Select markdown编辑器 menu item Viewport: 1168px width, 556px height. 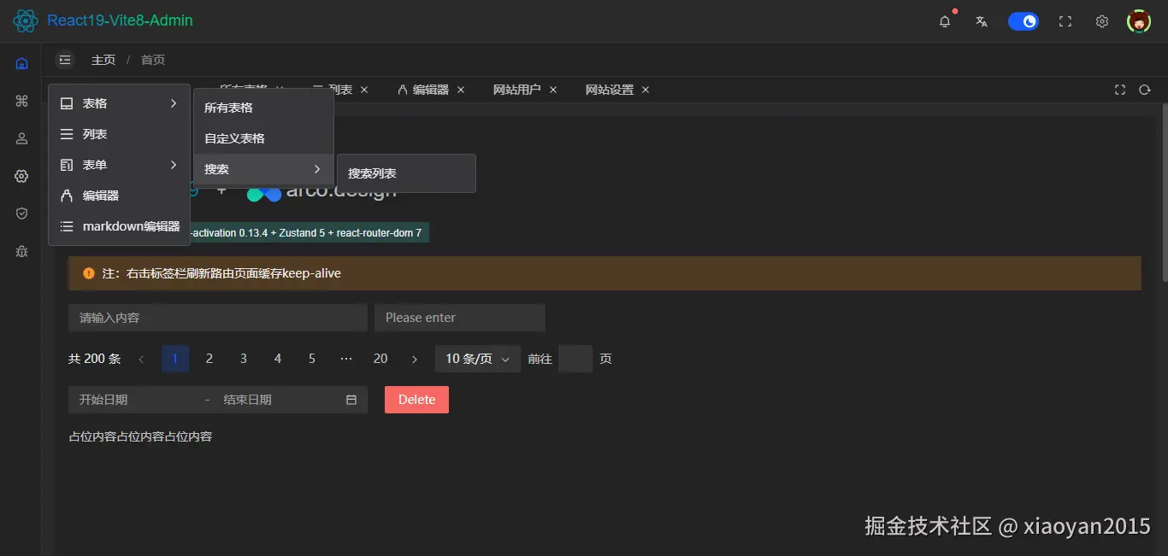point(119,226)
